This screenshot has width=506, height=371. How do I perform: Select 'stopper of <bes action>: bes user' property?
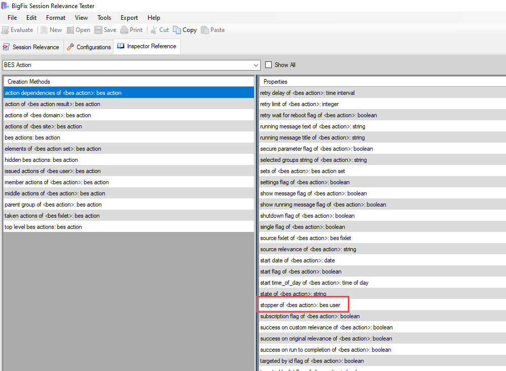click(383, 305)
